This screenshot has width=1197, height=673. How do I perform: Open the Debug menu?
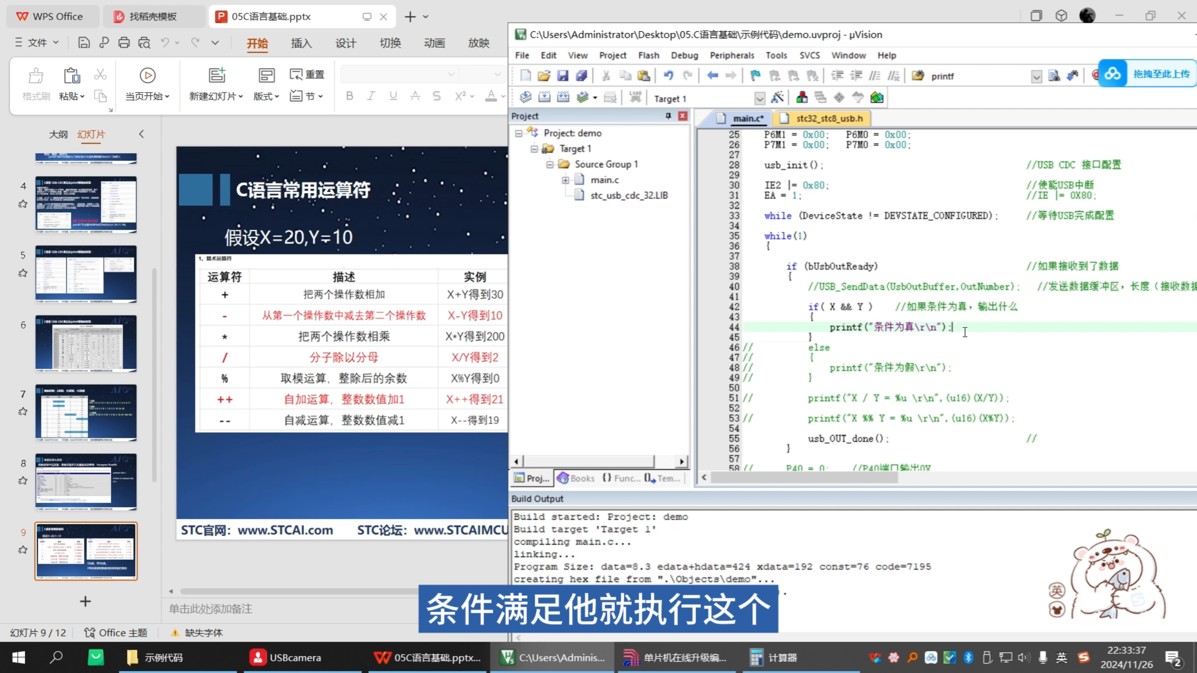(x=684, y=55)
